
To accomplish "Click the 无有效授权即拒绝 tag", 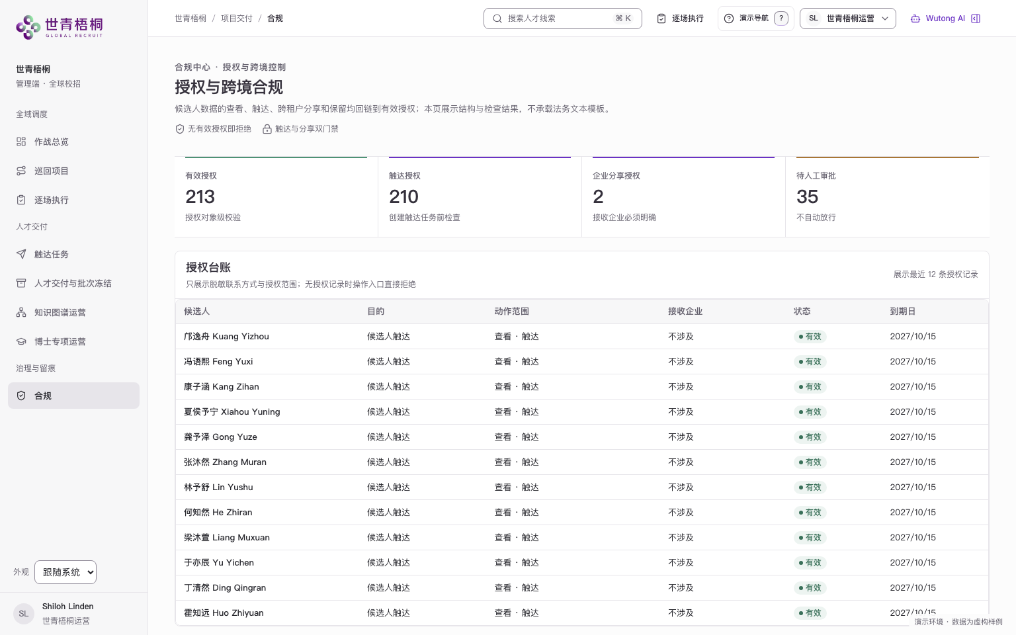I will tap(213, 129).
